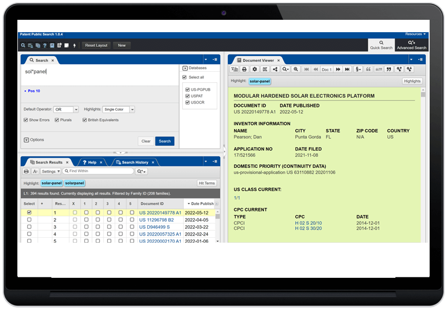Click the zoom in magnifier icon
This screenshot has width=447, height=310.
[296, 69]
